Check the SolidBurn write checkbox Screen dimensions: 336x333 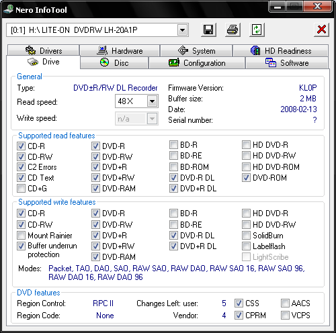point(246,236)
